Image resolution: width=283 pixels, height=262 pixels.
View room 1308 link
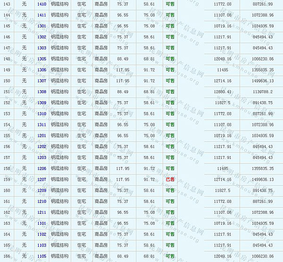point(42,91)
